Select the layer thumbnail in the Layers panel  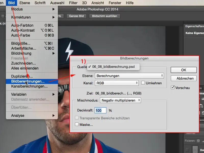click(195, 149)
